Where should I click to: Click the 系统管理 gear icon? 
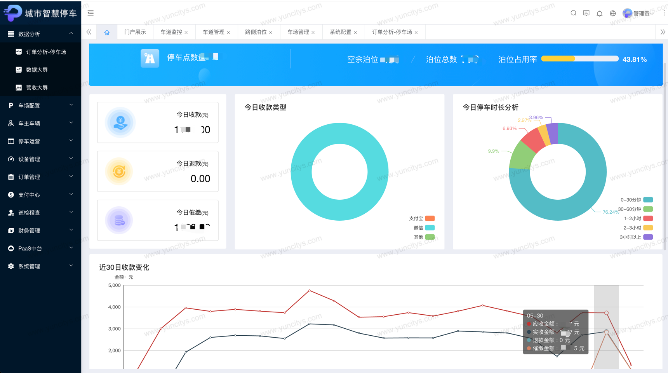pyautogui.click(x=11, y=267)
